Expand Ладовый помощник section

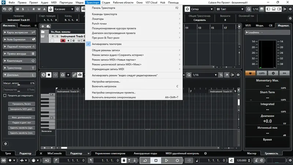19,47
